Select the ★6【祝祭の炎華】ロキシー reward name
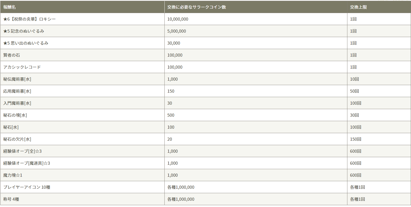 coord(29,19)
